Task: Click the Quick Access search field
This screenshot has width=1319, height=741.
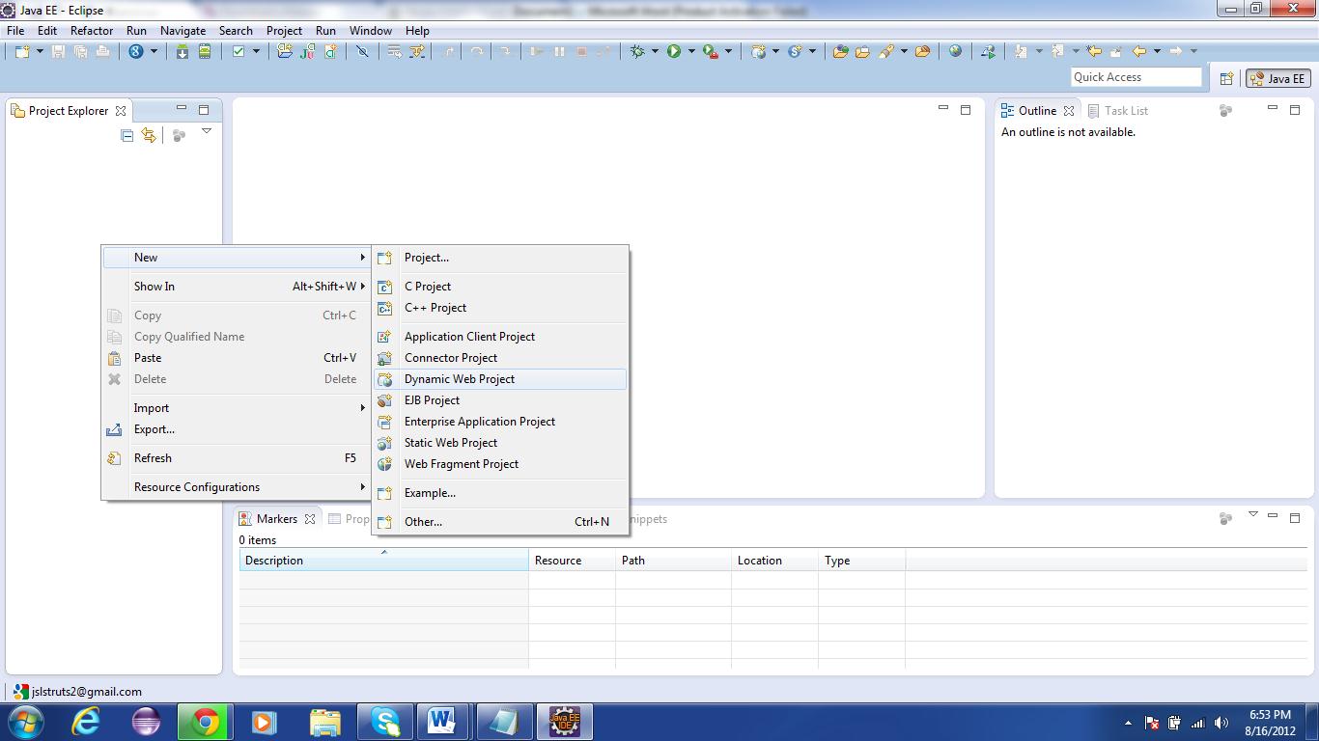Action: pyautogui.click(x=1137, y=77)
